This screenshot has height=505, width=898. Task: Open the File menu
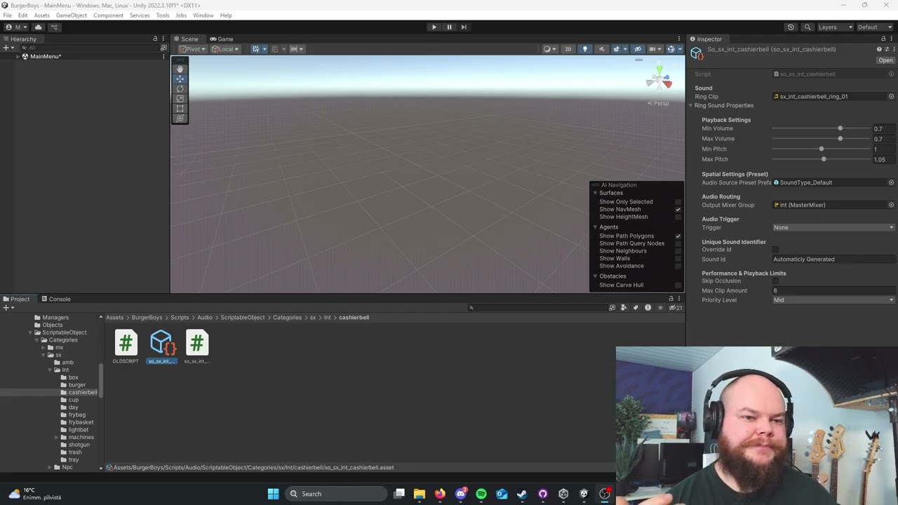click(x=7, y=15)
